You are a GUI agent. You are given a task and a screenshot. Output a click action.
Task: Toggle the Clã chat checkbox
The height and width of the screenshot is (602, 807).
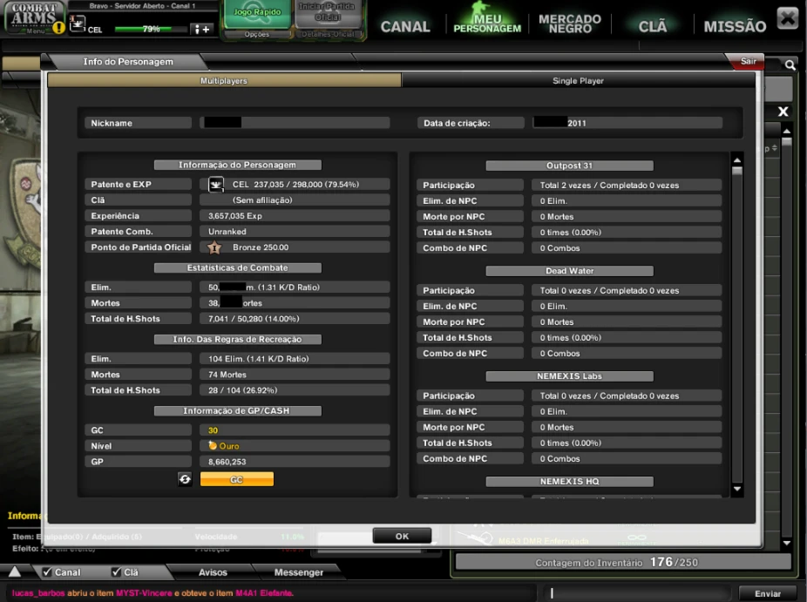116,572
